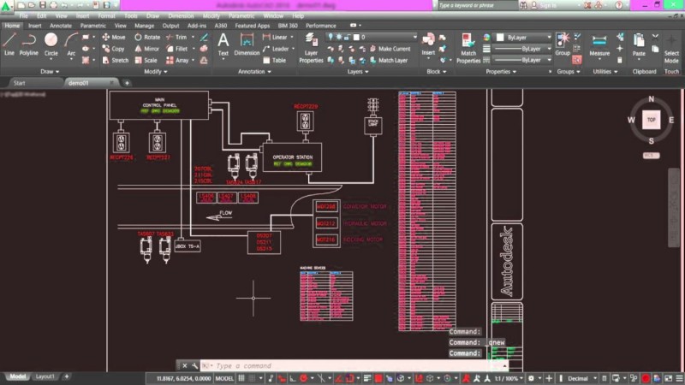Image resolution: width=685 pixels, height=385 pixels.
Task: Toggle grid display in status bar
Action: click(x=241, y=378)
